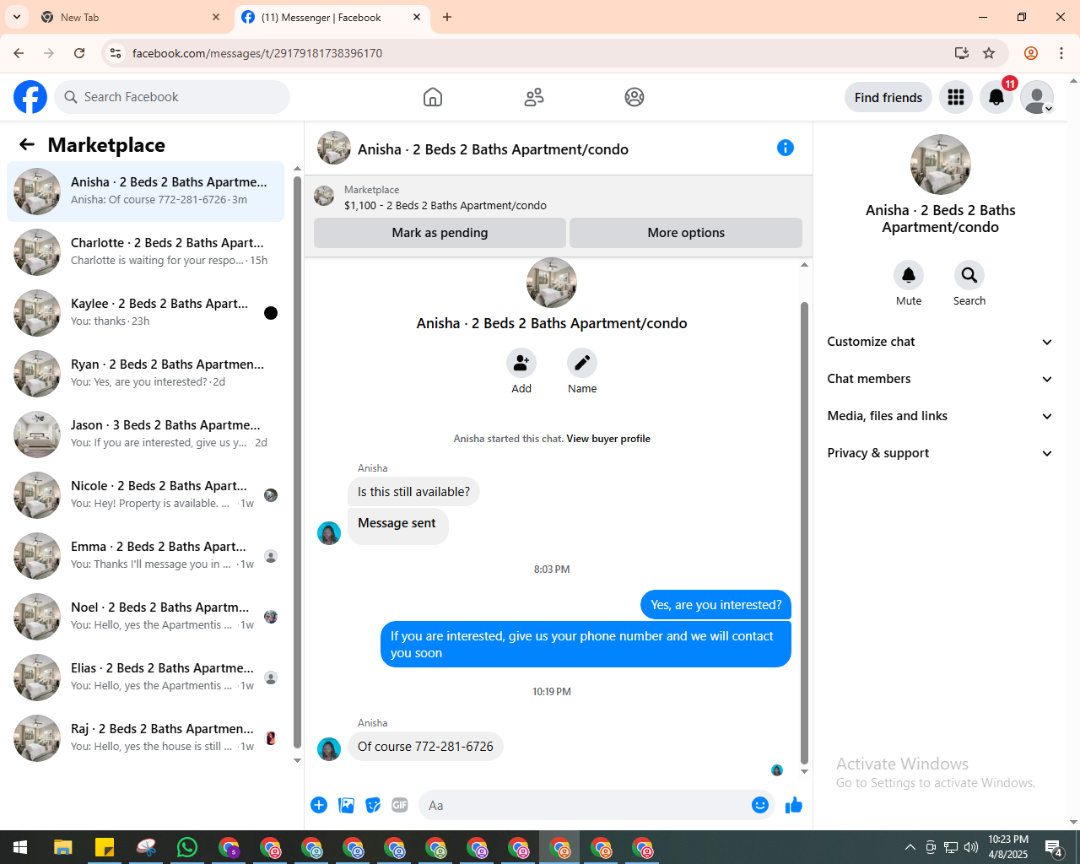This screenshot has width=1080, height=864.
Task: Open the Friends icon in top navigation
Action: point(534,97)
